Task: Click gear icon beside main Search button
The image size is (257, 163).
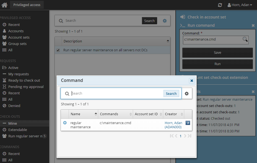Action: 165,21
